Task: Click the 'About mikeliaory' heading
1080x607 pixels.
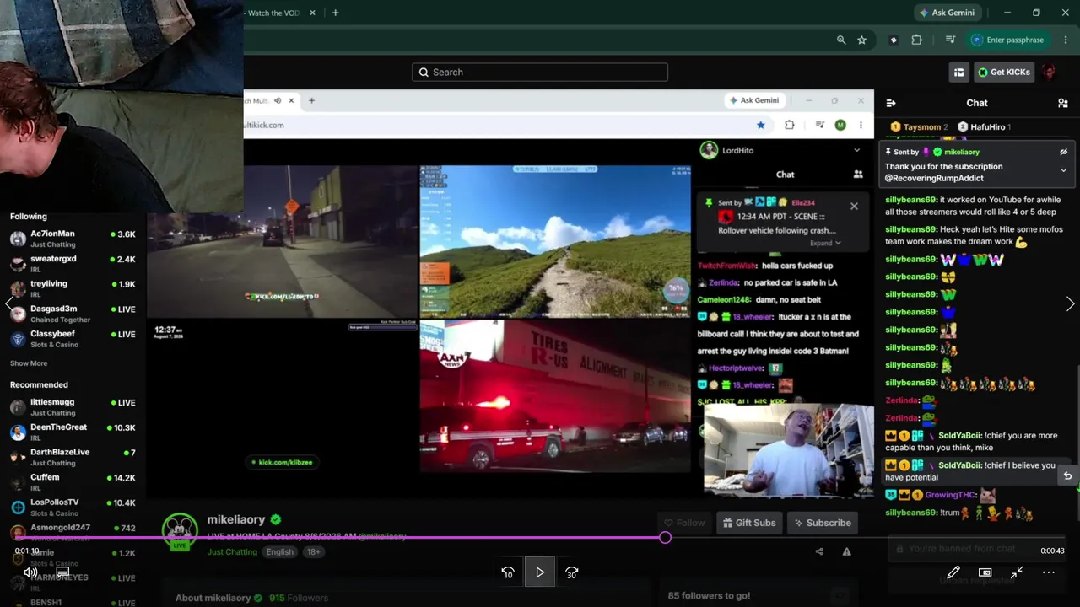Action: (x=213, y=598)
